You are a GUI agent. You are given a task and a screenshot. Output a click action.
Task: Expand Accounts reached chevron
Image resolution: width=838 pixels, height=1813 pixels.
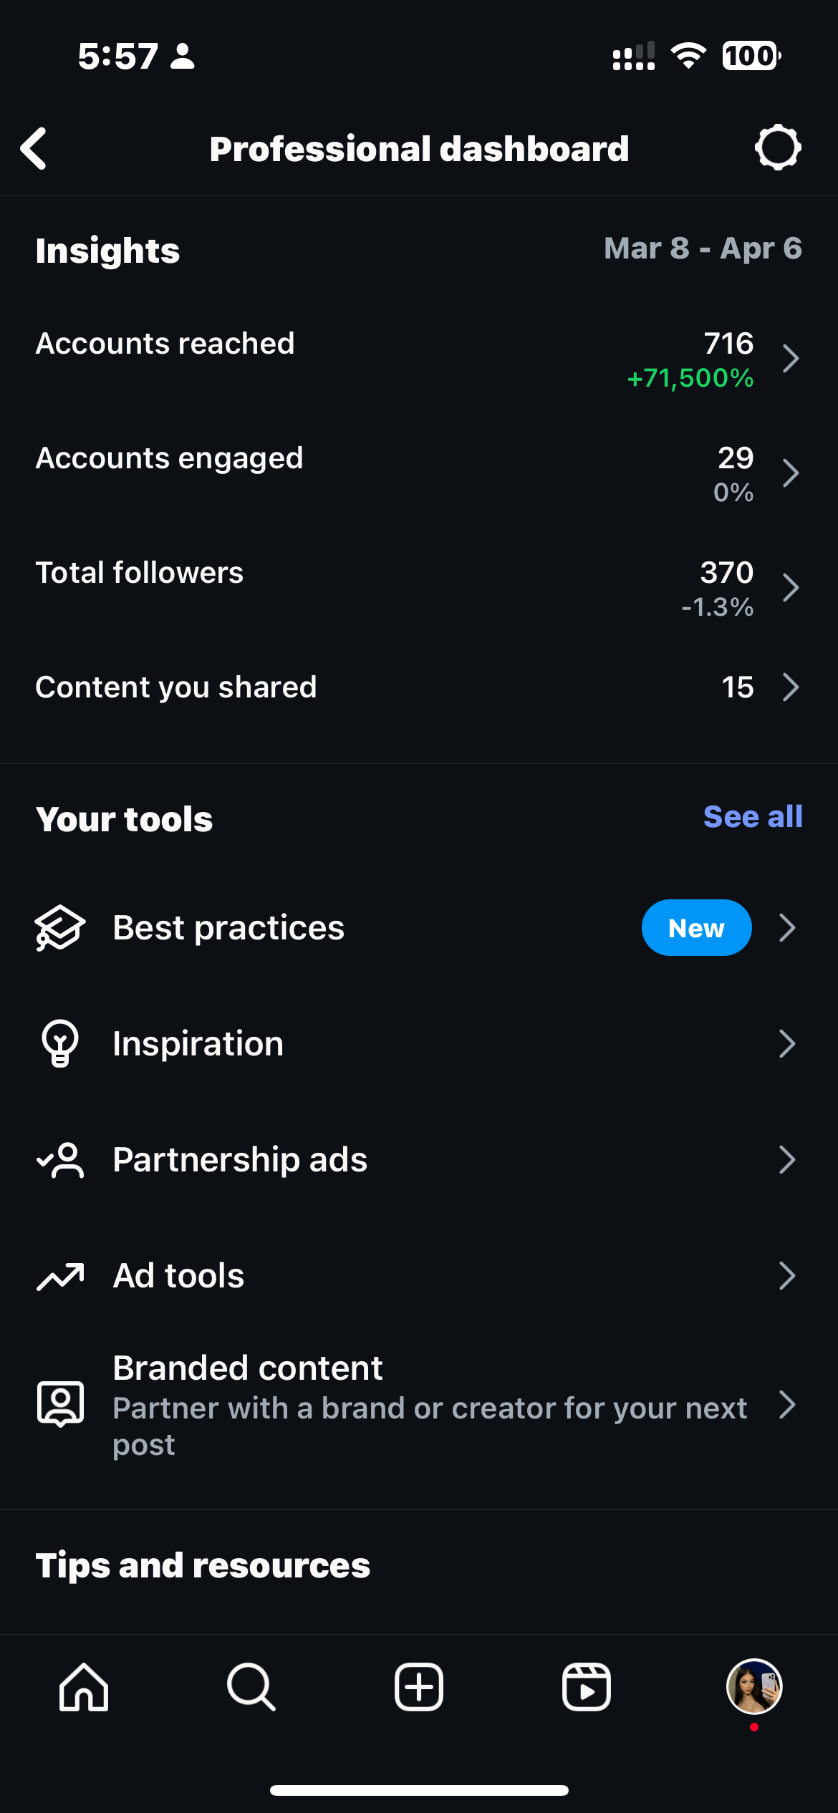pos(790,359)
